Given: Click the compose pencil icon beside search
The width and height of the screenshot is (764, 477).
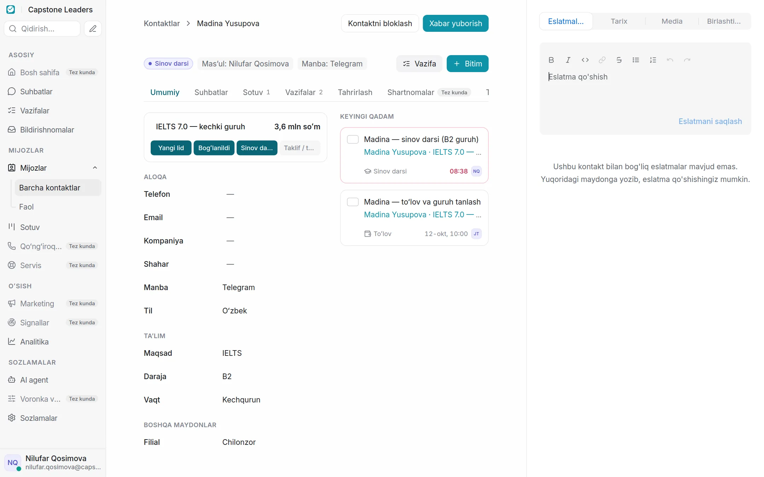Looking at the screenshot, I should (93, 29).
